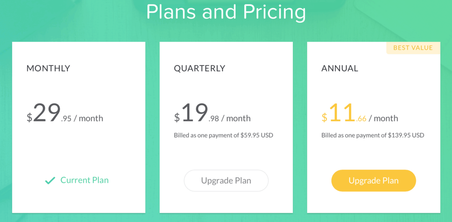Click the $139.95 USD billing note
The image size is (452, 222).
[x=373, y=135]
